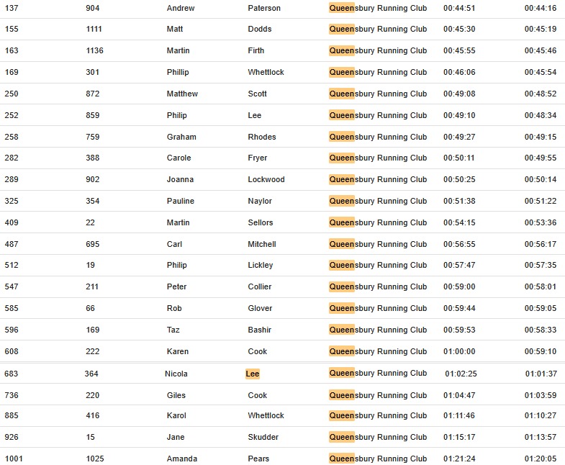
Task: Select the highlighted Lee surname for Nicola
Action: [252, 374]
